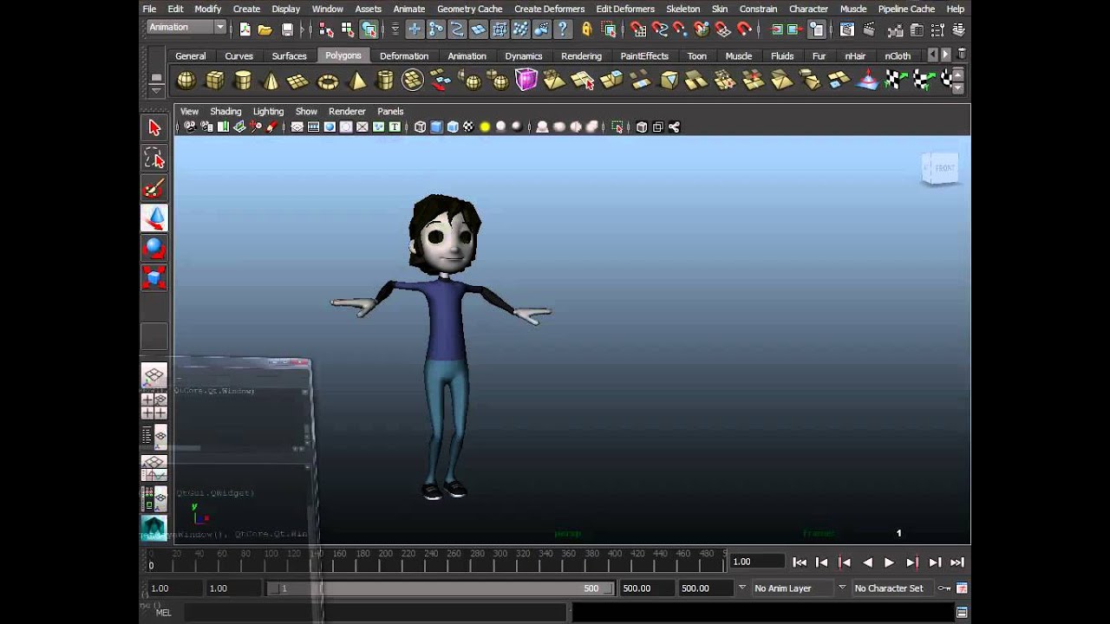Open the Shading viewport menu
This screenshot has width=1110, height=624.
(x=225, y=112)
